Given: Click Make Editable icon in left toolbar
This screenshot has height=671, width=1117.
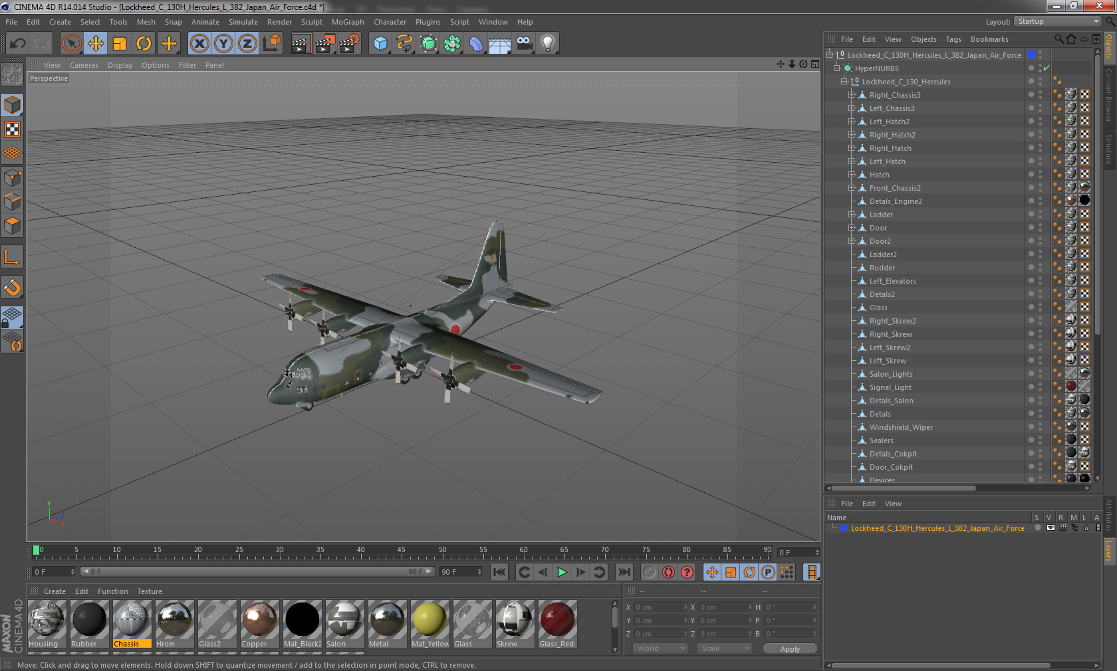Looking at the screenshot, I should tap(12, 74).
